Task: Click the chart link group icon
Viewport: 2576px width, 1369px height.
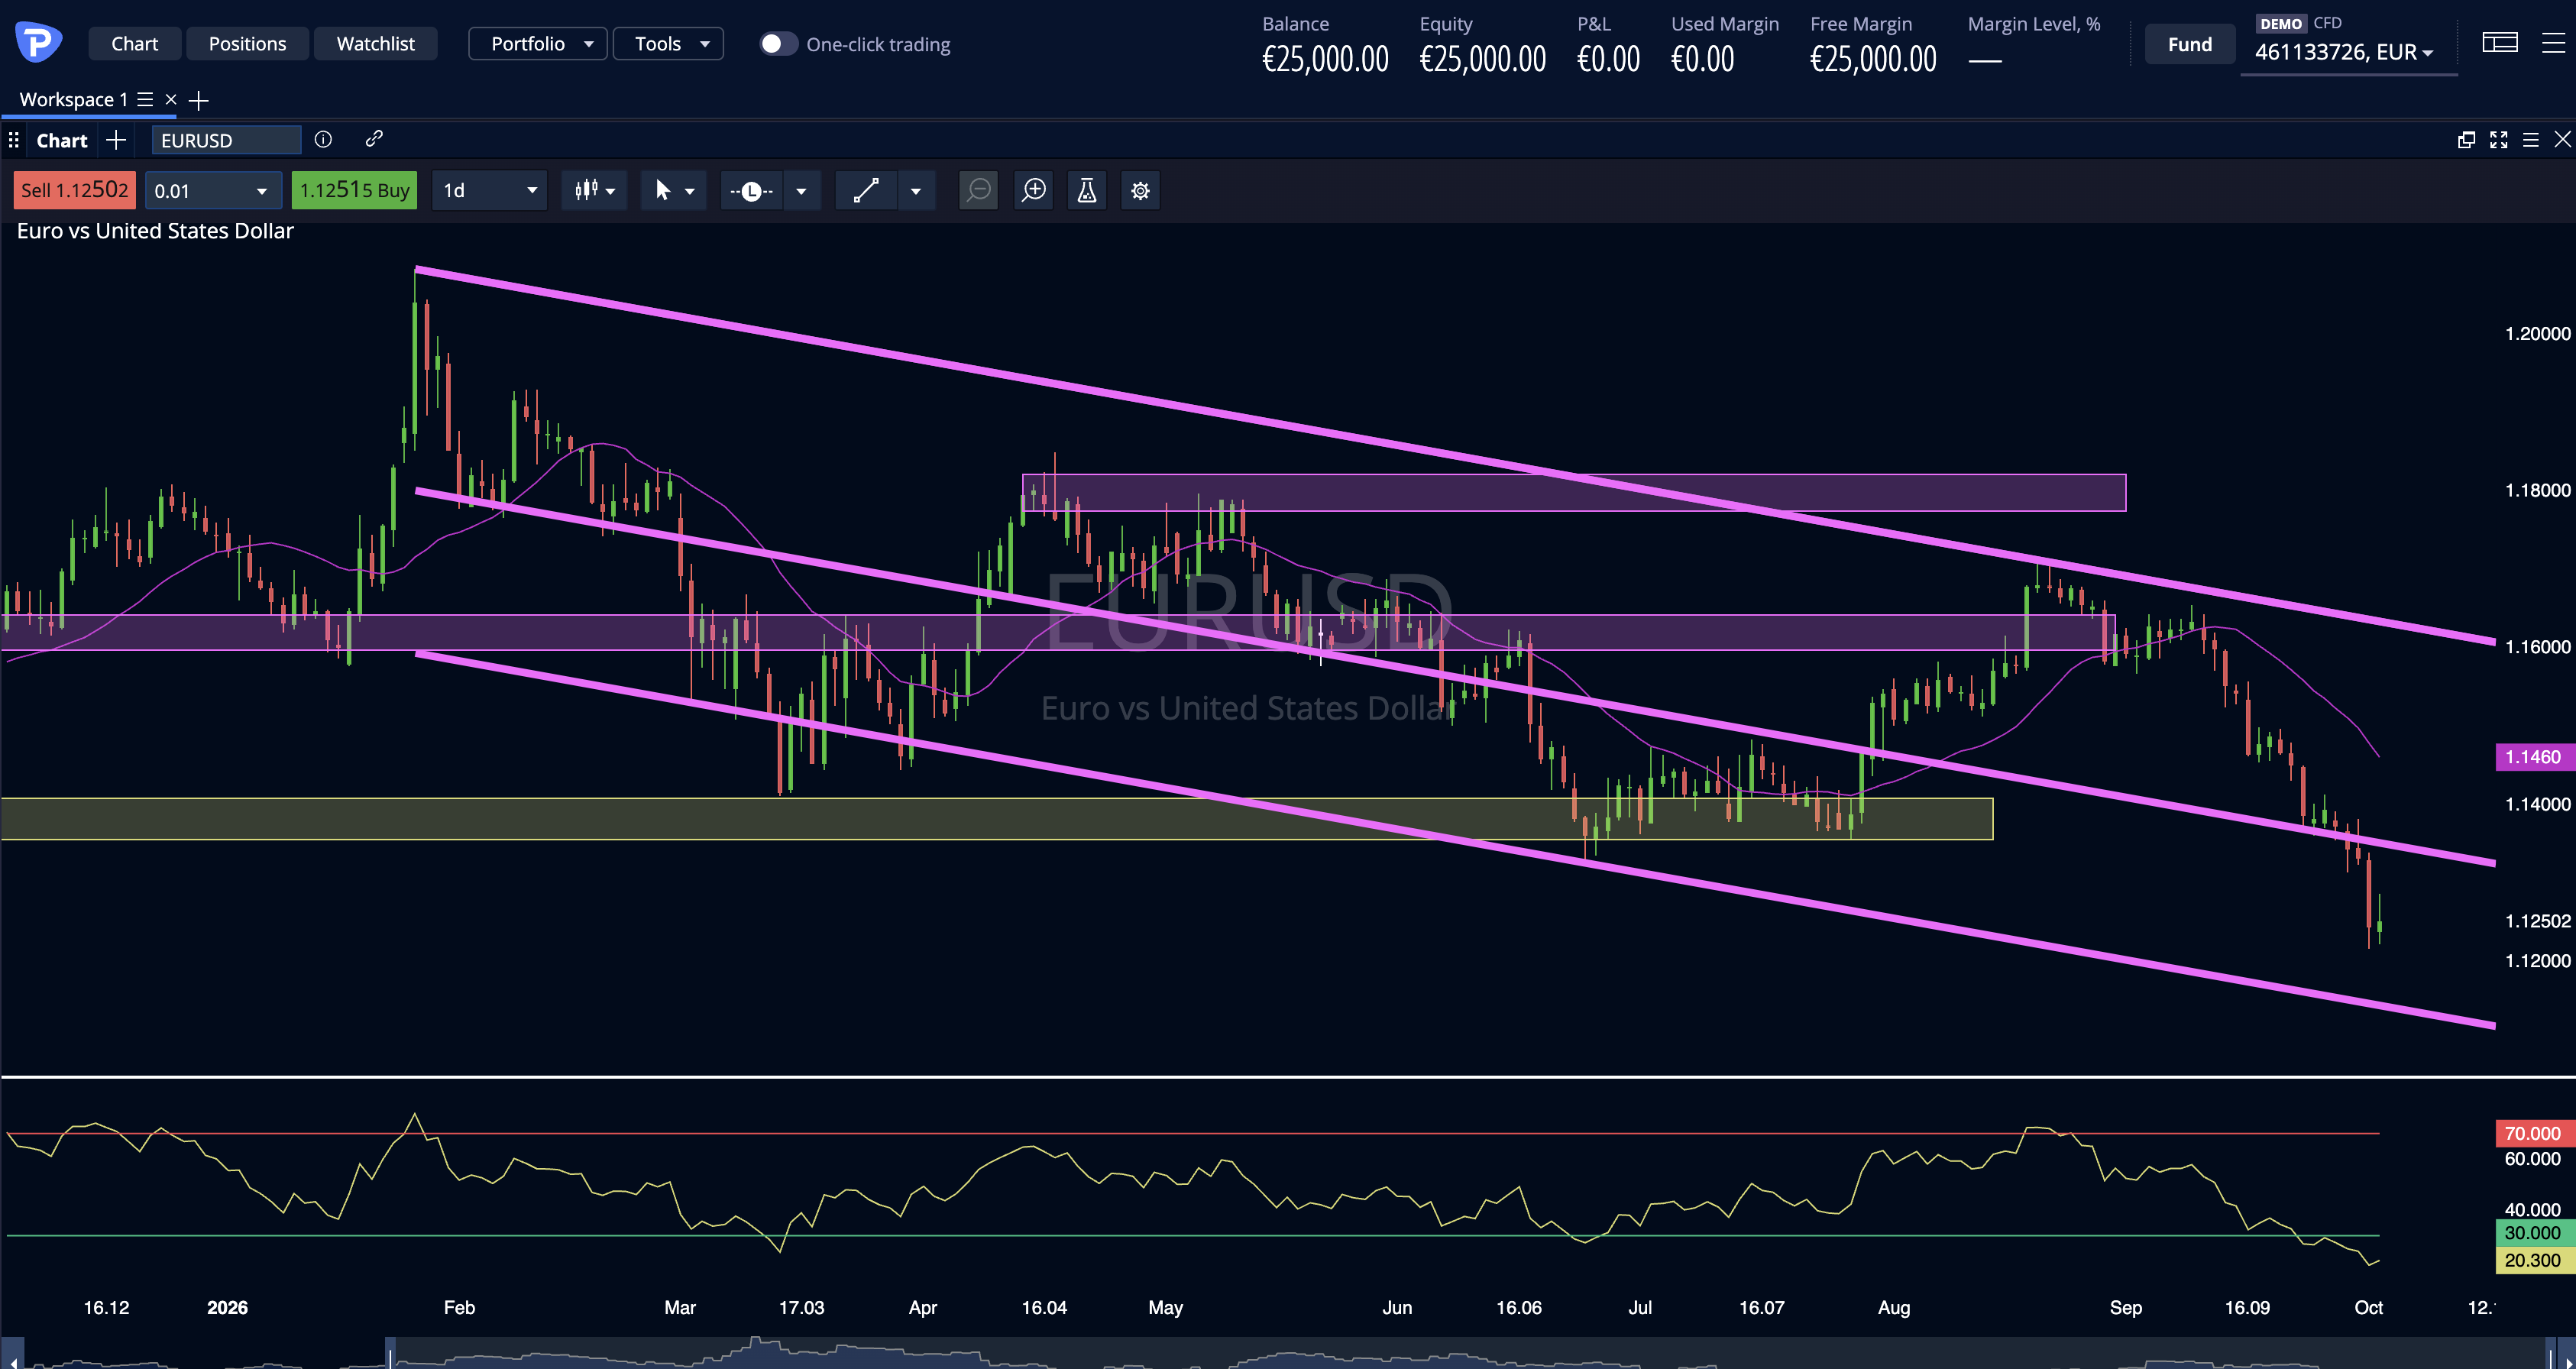Action: 374,139
